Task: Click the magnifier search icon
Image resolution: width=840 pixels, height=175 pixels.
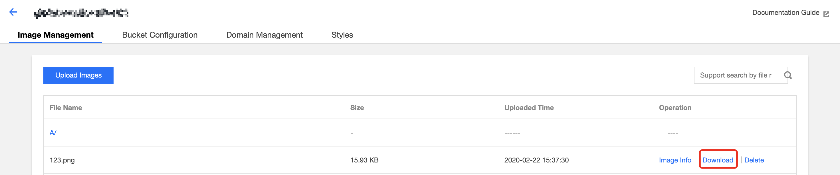Action: pos(787,75)
